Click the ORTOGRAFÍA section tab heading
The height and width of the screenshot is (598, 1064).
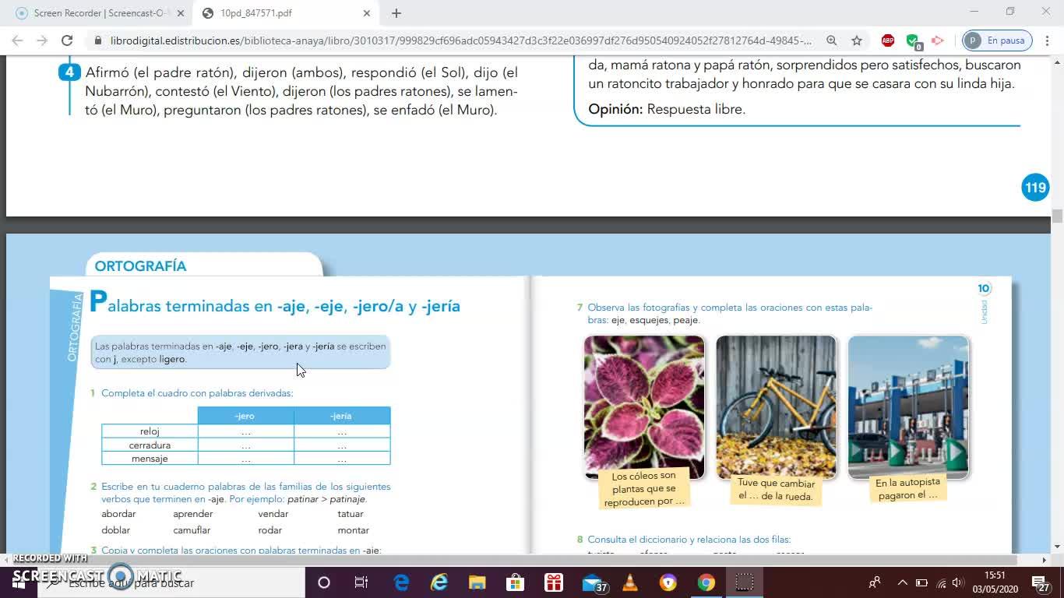coord(140,266)
